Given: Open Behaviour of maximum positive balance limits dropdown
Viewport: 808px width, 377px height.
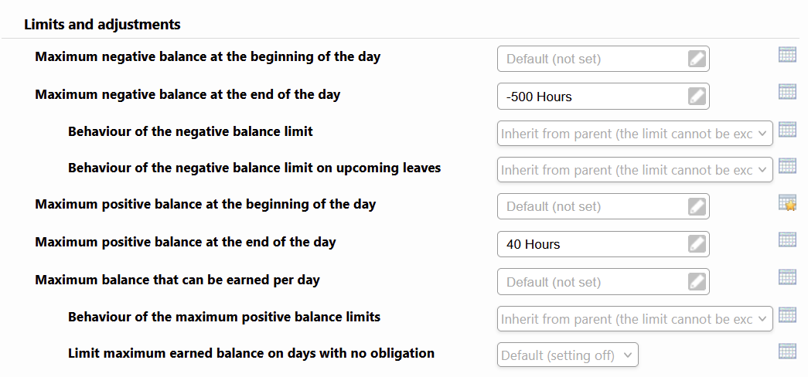Looking at the screenshot, I should point(635,319).
